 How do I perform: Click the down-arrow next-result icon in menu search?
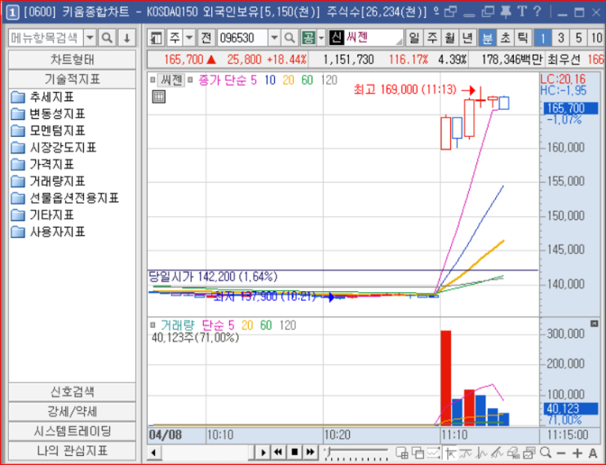pos(126,38)
